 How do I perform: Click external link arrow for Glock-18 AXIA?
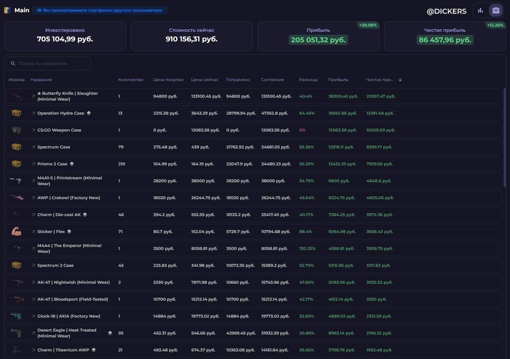(x=34, y=317)
